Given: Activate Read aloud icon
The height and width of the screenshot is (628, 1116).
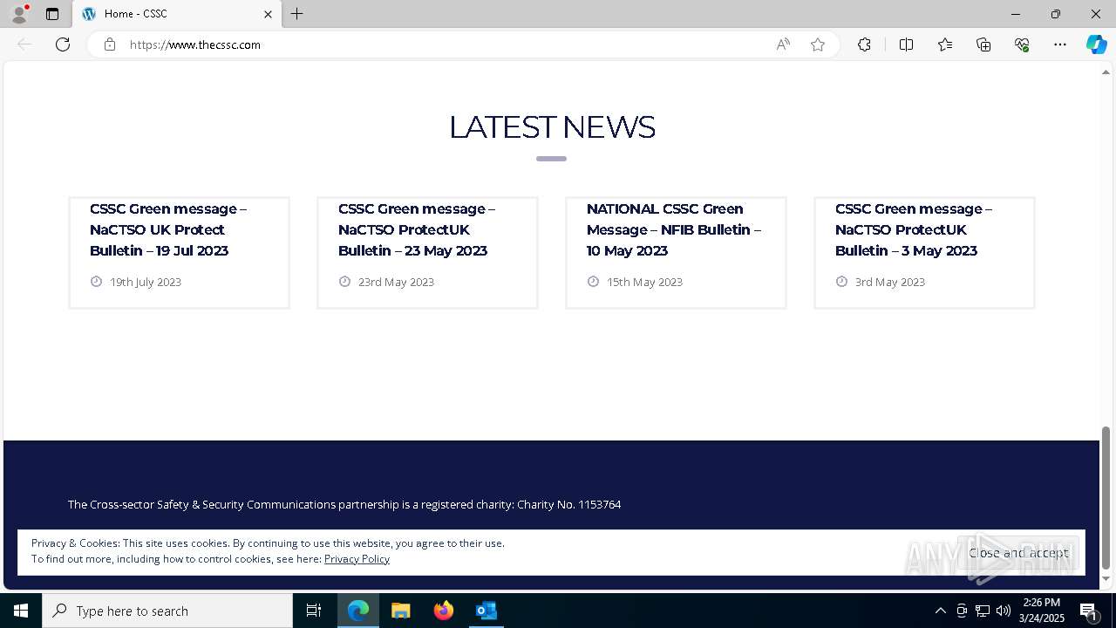Looking at the screenshot, I should [783, 44].
